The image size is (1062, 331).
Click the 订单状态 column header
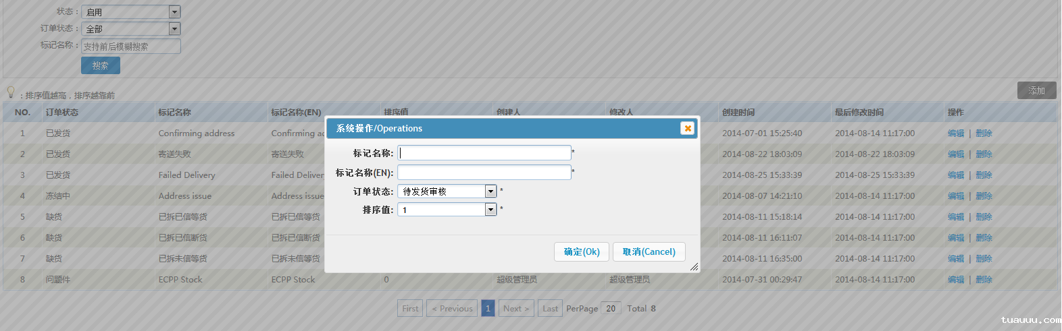(x=62, y=113)
